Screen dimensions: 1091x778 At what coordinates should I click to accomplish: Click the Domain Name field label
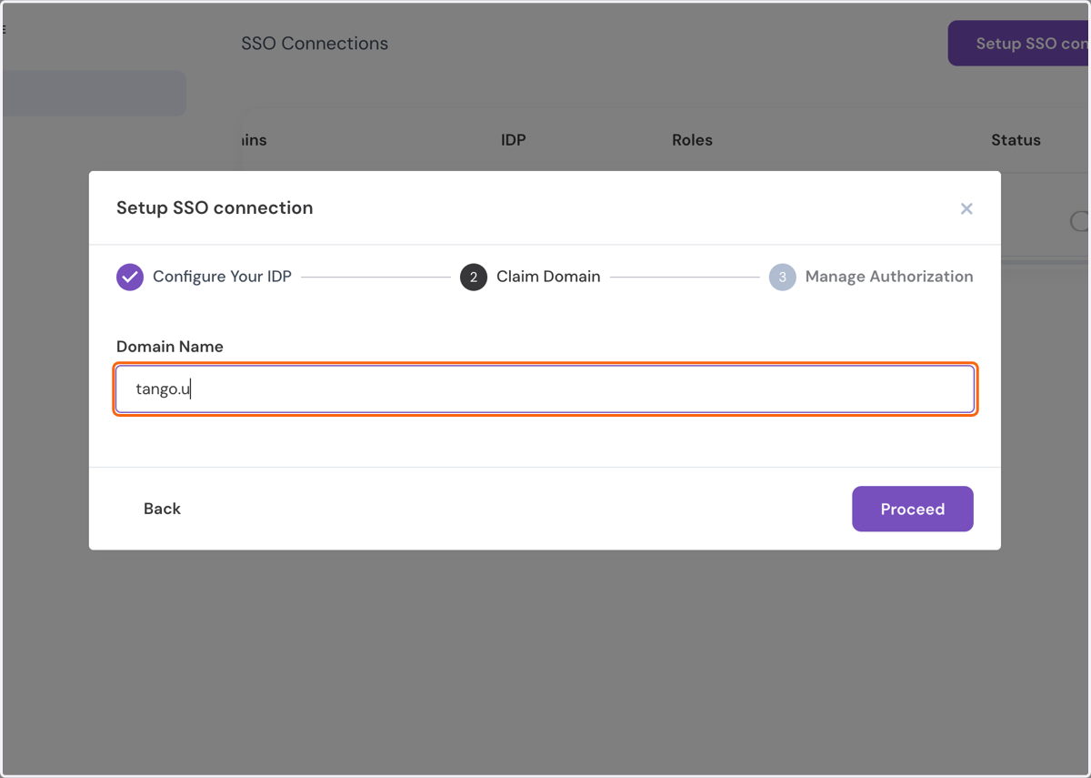point(170,347)
